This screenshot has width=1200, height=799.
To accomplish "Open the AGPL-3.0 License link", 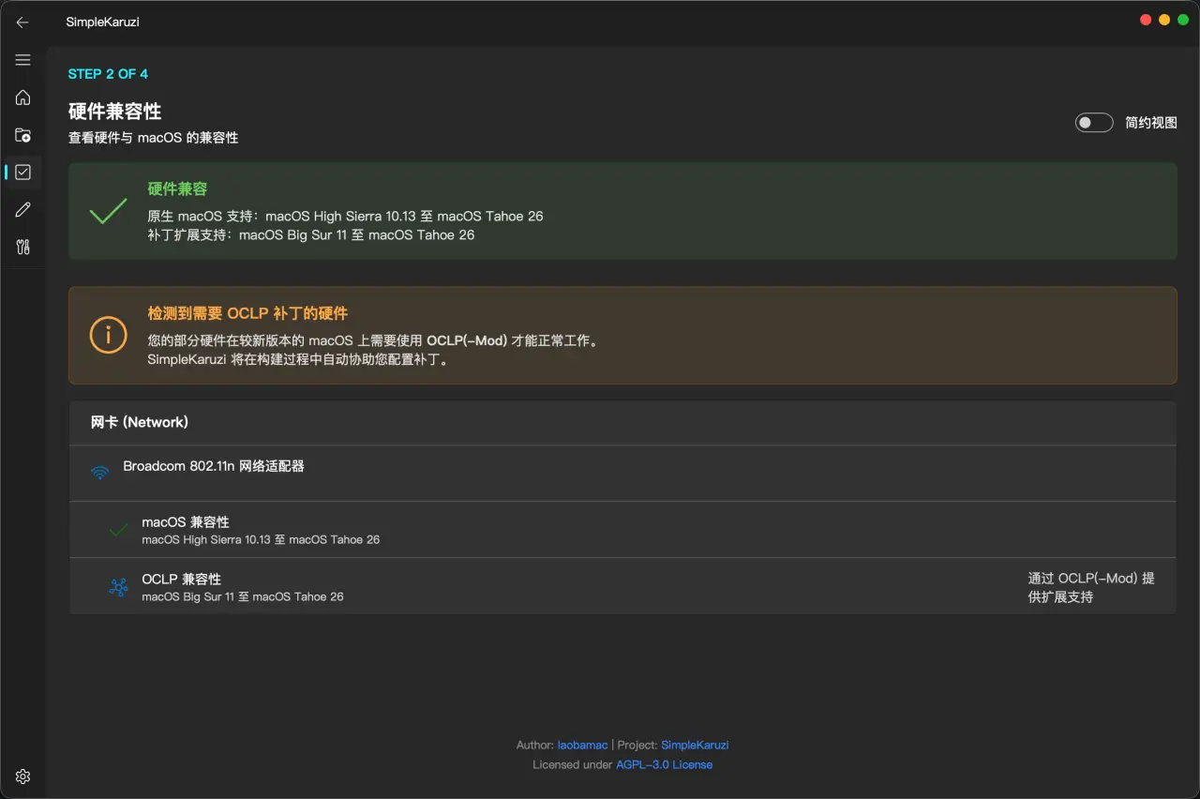I will click(x=664, y=765).
